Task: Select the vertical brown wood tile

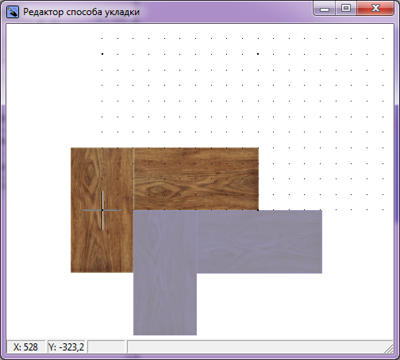Action: (102, 210)
